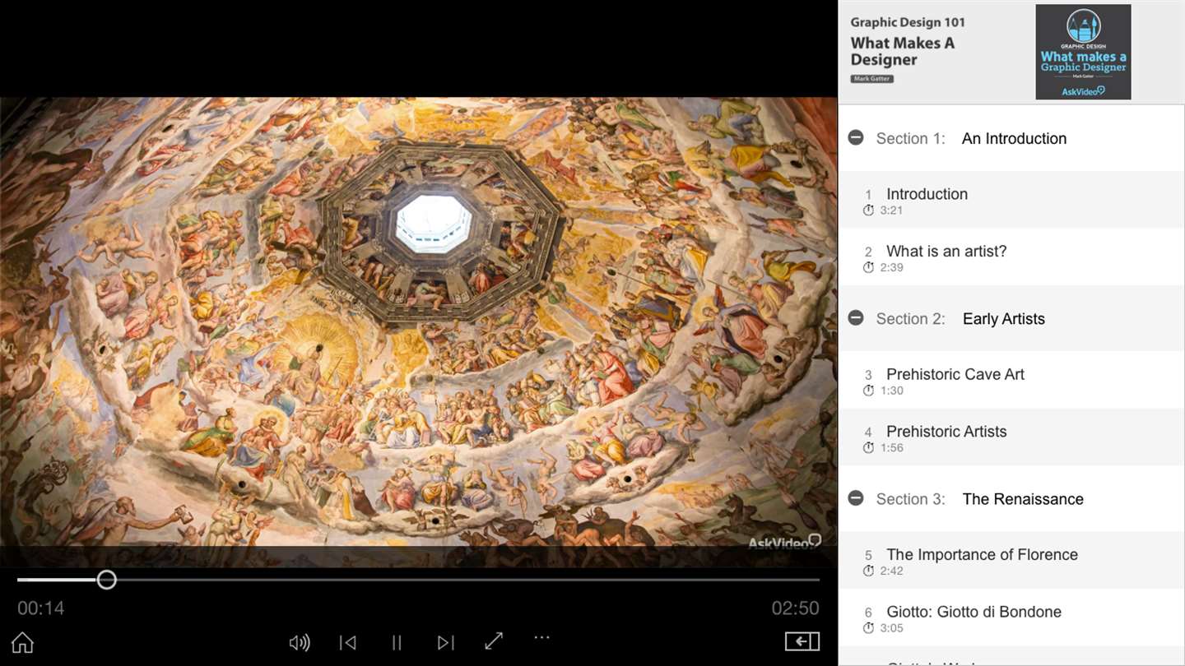Click the Graphic Design 101 heading

908,22
